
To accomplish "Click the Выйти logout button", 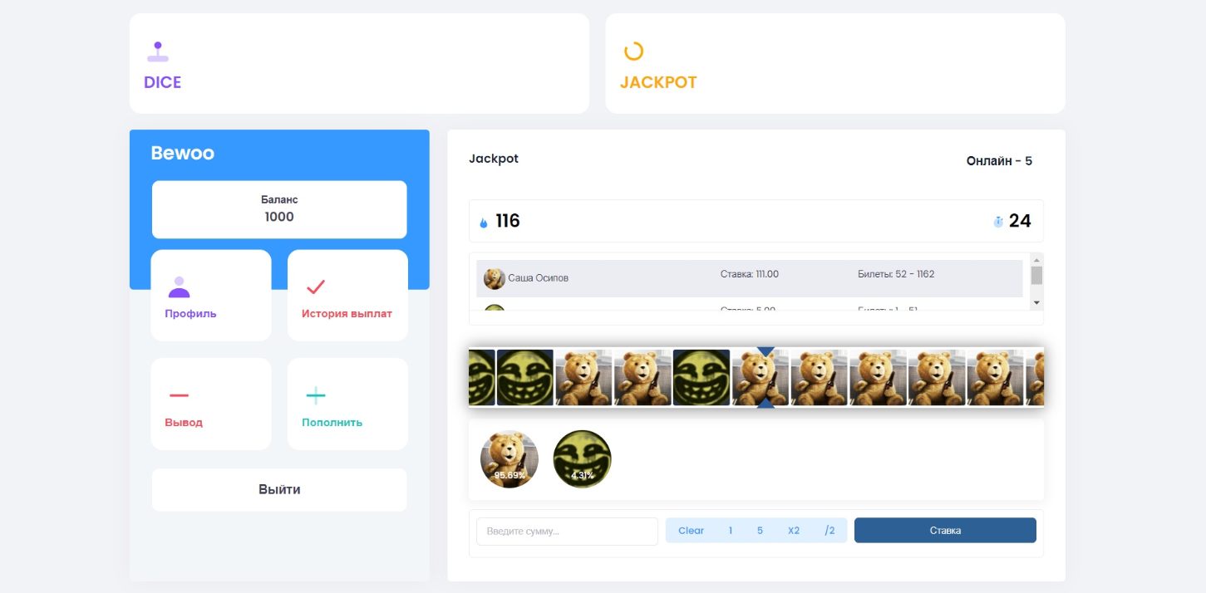I will (x=279, y=490).
